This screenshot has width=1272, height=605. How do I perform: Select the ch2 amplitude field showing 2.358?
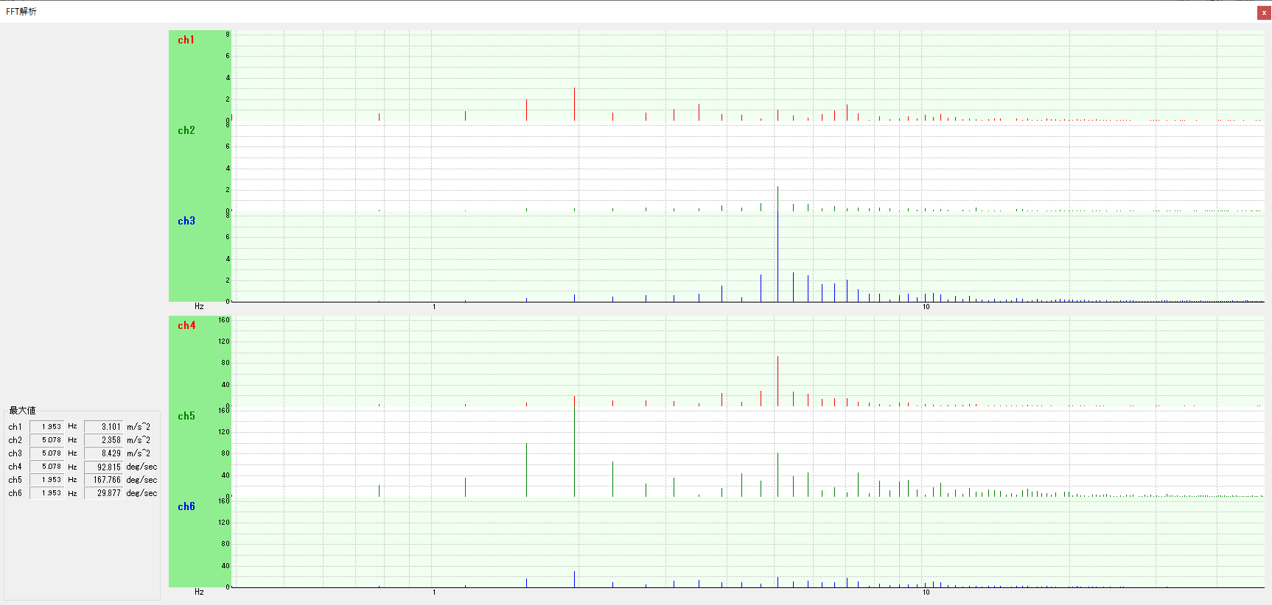tap(103, 440)
